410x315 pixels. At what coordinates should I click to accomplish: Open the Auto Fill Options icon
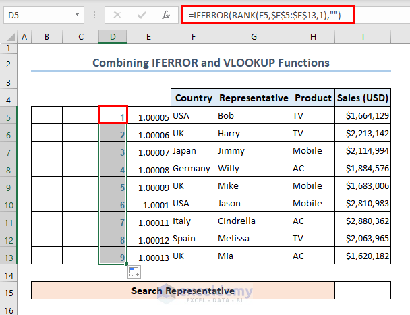[x=134, y=272]
